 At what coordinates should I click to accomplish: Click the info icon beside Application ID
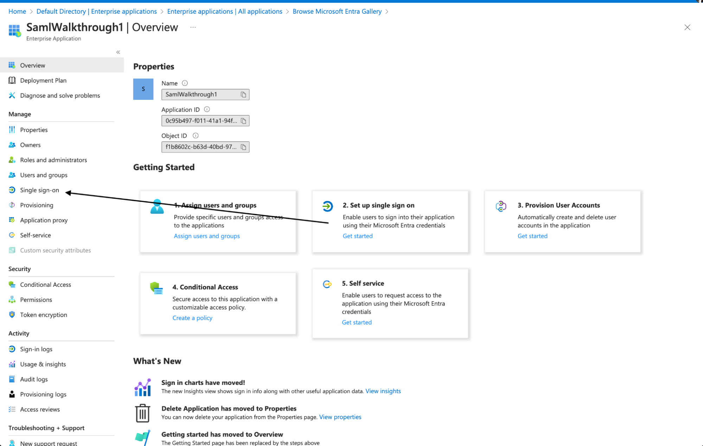(207, 109)
